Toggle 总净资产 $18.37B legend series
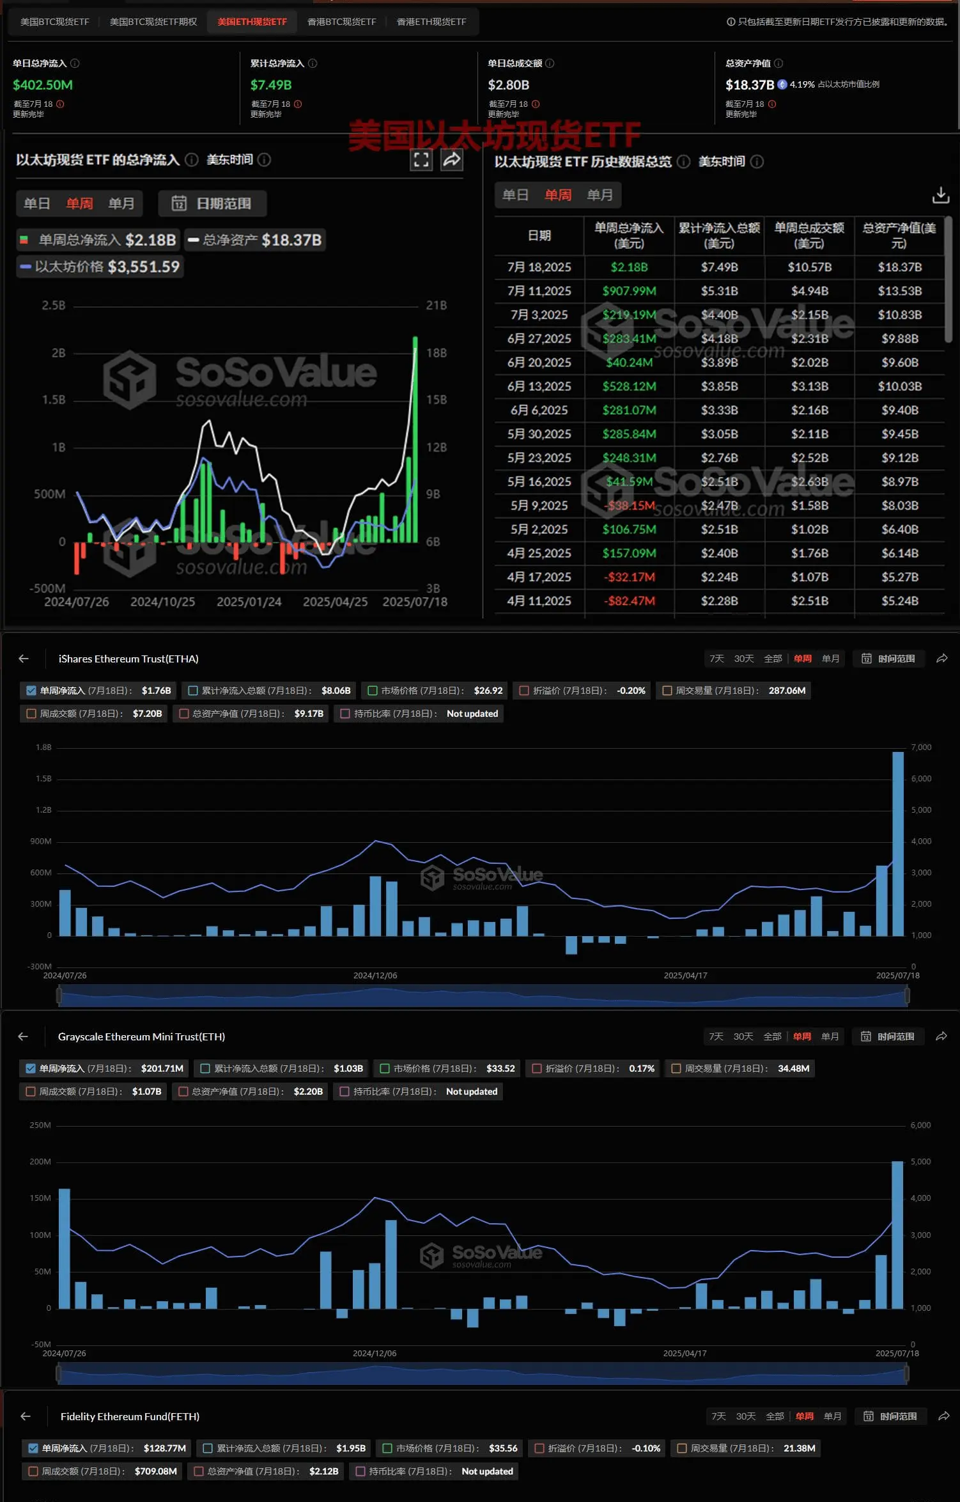Image resolution: width=960 pixels, height=1502 pixels. (255, 240)
